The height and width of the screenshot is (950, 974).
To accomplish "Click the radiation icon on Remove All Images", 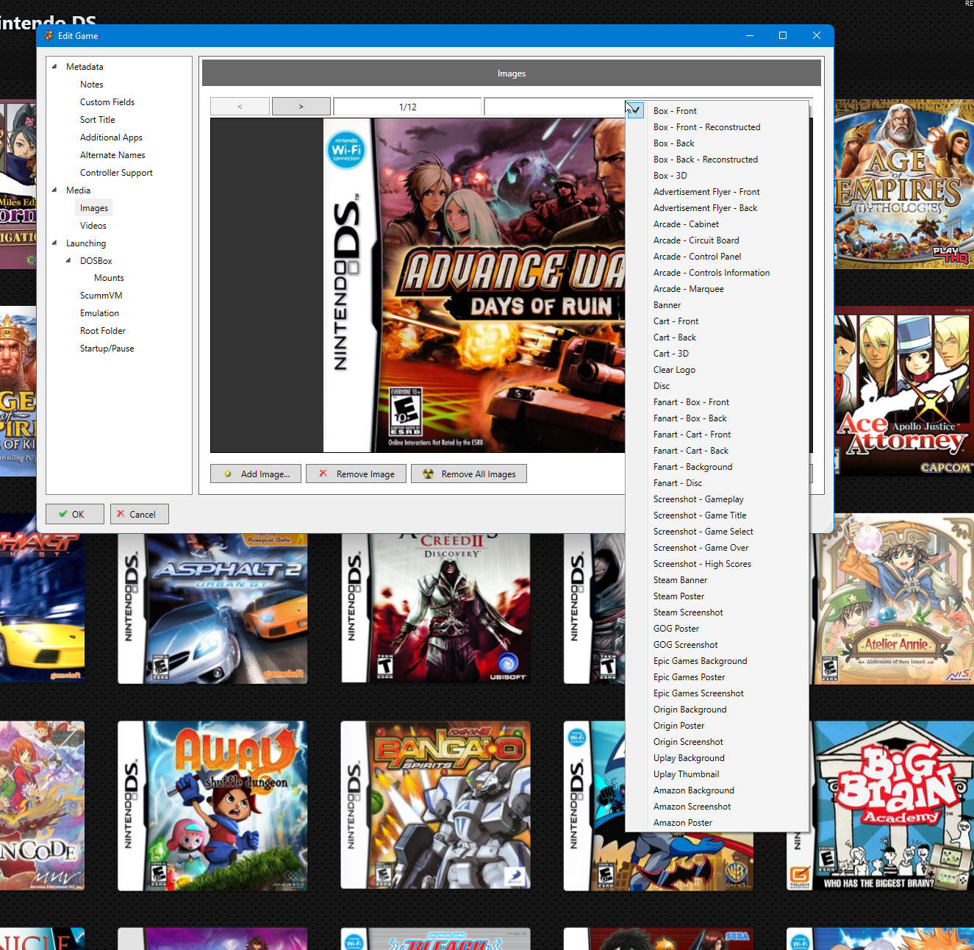I will coord(429,474).
